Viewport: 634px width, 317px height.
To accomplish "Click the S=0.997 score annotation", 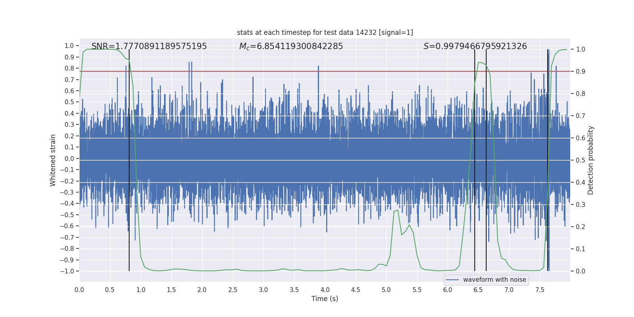I will (475, 46).
